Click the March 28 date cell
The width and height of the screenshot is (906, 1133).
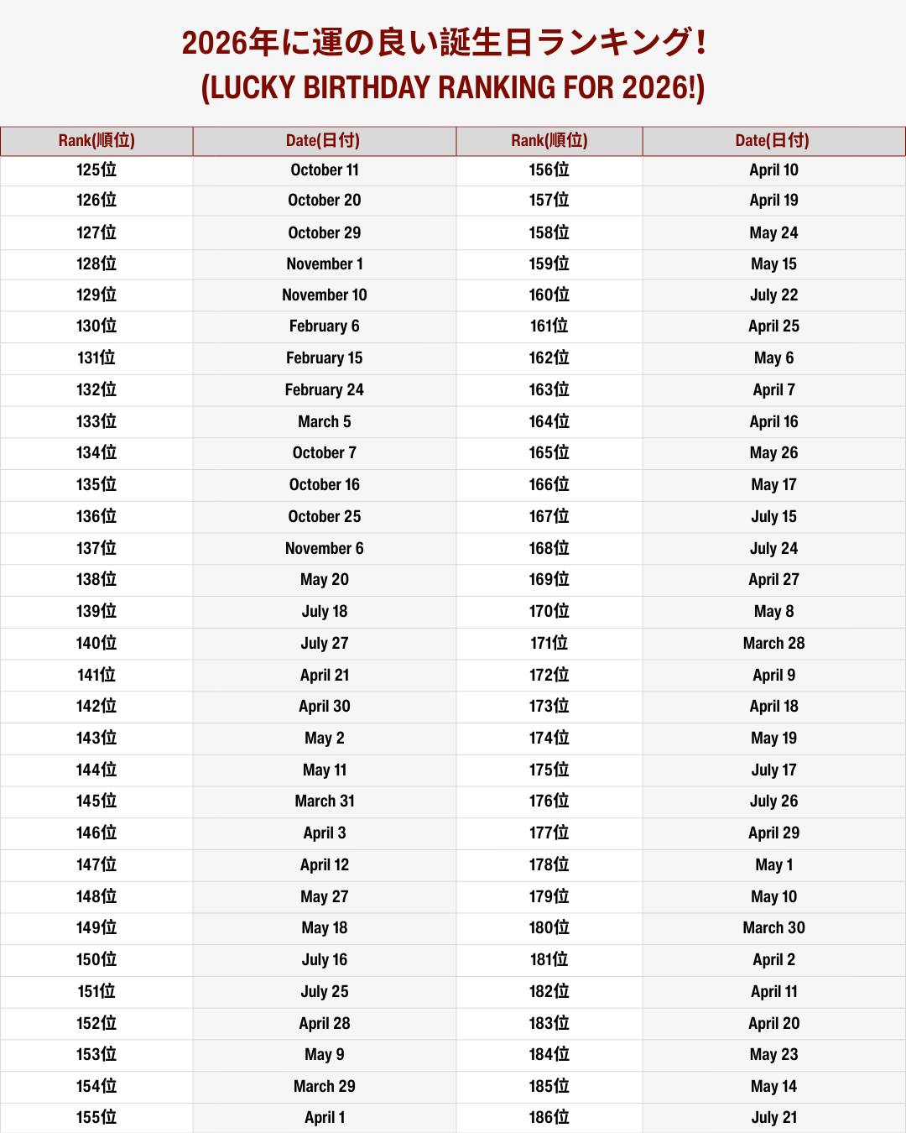773,644
